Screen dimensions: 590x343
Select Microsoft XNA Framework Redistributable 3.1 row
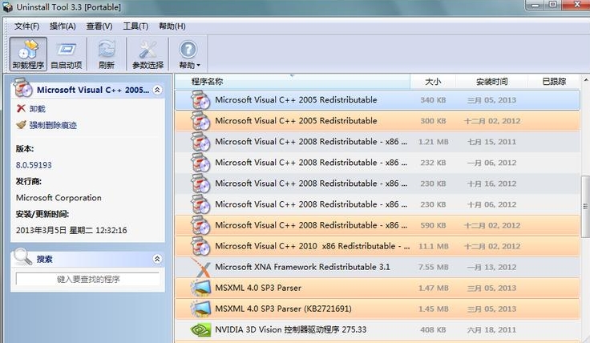(x=378, y=268)
